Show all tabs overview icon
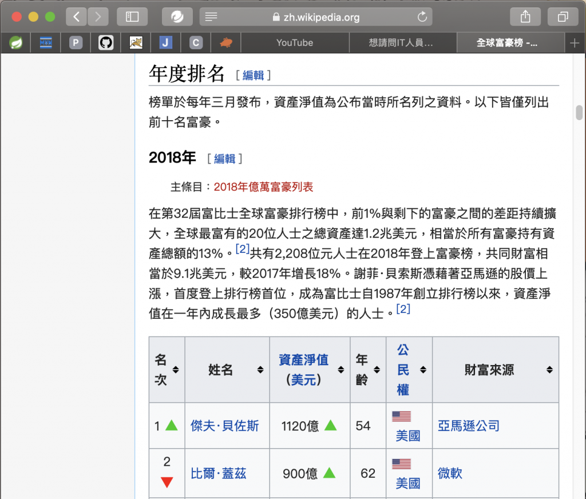The width and height of the screenshot is (586, 499). tap(563, 17)
